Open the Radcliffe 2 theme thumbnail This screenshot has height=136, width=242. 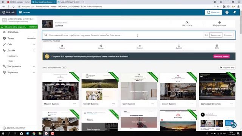pyautogui.click(x=178, y=121)
